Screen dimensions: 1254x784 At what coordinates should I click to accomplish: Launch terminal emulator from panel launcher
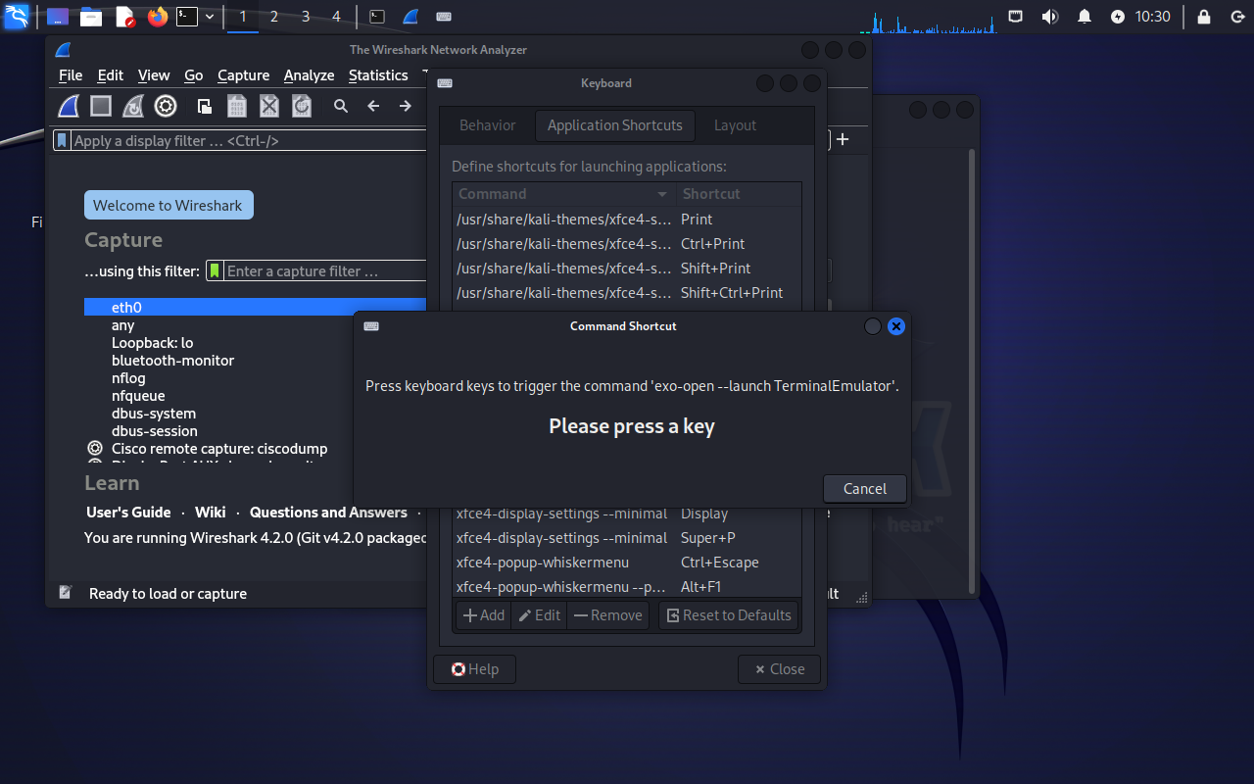[187, 17]
